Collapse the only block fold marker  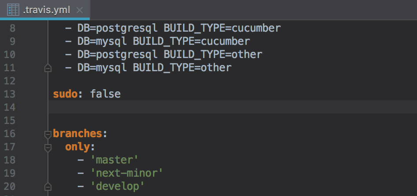[48, 148]
